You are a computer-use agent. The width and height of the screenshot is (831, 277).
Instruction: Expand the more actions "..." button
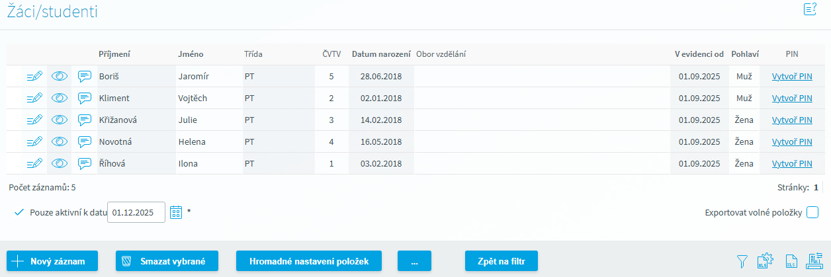point(414,261)
